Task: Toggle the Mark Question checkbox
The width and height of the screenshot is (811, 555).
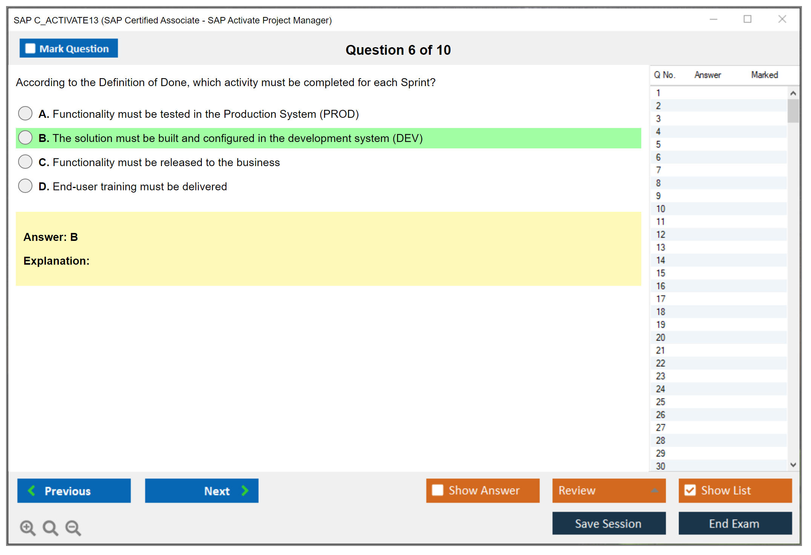Action: coord(30,49)
